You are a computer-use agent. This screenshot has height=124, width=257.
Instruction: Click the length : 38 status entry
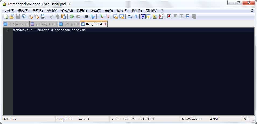65,119
